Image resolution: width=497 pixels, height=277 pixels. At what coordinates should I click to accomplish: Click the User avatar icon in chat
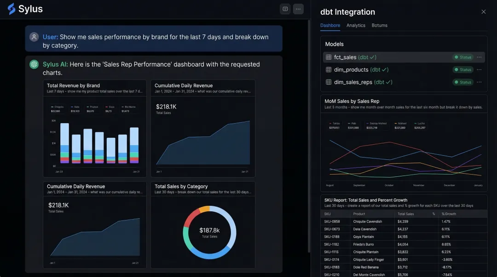(34, 37)
